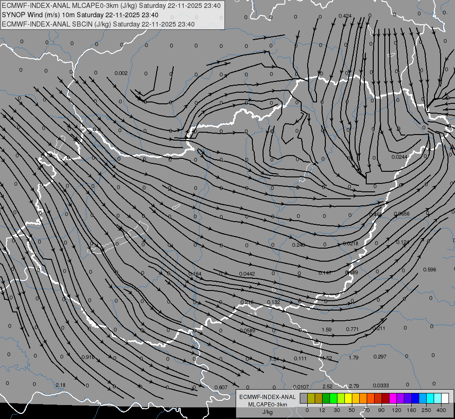
Task: Click the map value 0.147
Action: point(325,273)
